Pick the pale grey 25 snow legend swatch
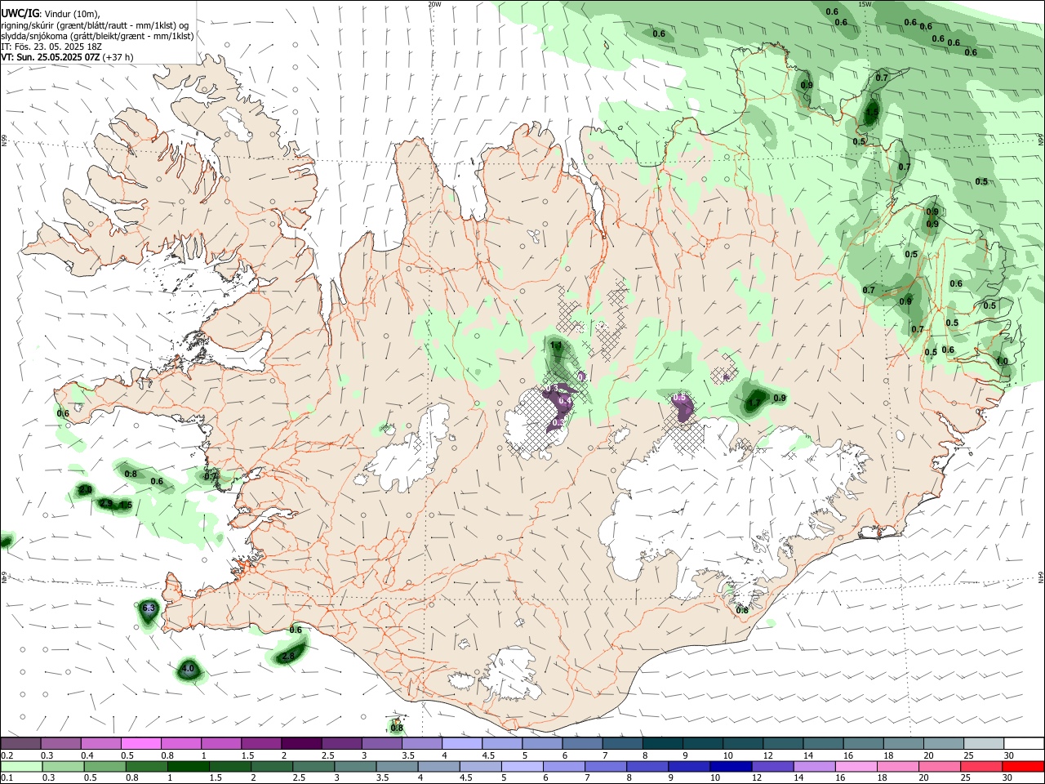Viewport: 1045px width, 784px height. point(983,743)
